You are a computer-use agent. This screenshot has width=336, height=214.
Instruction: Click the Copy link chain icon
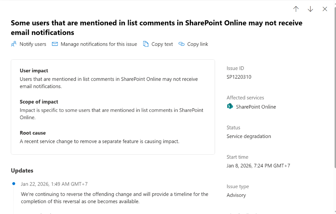point(182,44)
